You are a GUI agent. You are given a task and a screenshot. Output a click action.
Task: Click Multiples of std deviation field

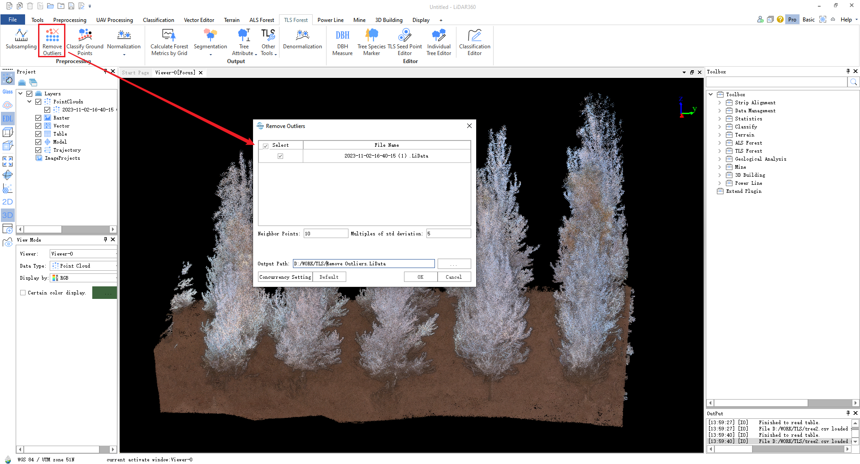pyautogui.click(x=448, y=234)
